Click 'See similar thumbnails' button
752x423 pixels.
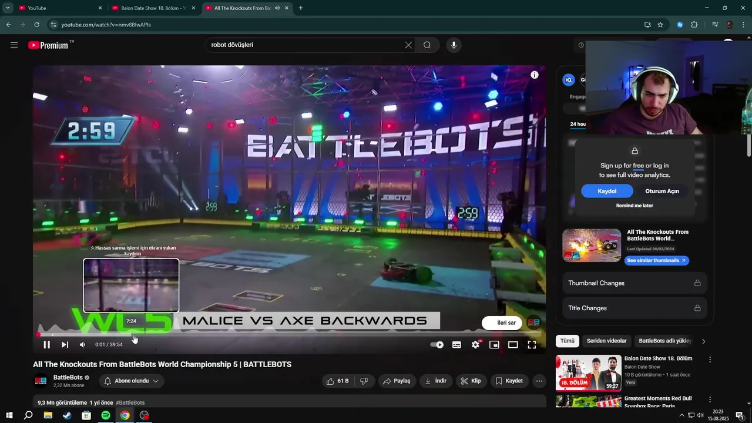click(x=656, y=260)
